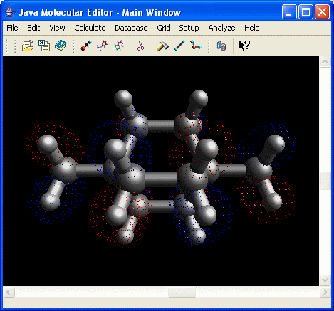Activate the context help cursor icon
Viewport: 334px width, 311px height.
(244, 46)
